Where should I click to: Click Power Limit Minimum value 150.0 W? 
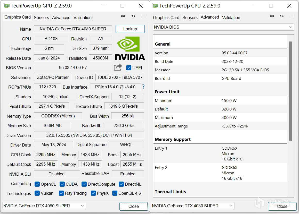coord(229,100)
